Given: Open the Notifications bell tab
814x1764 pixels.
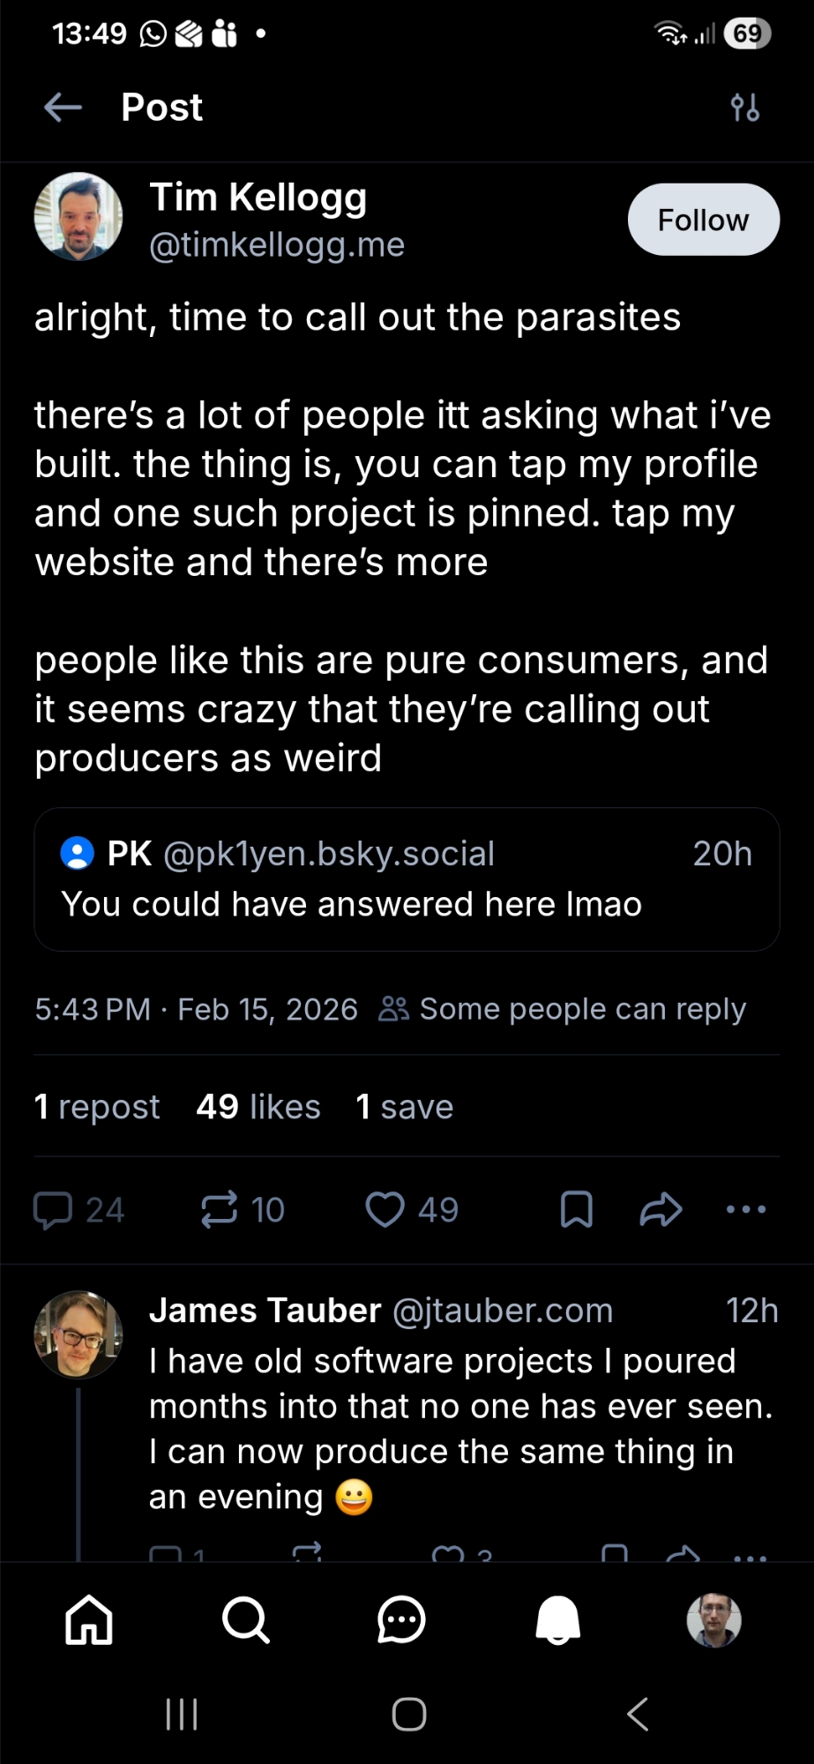Looking at the screenshot, I should tap(558, 1620).
